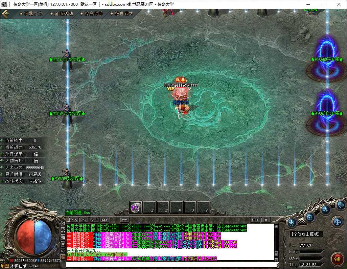
Task: Click the chat text input field
Action: (x=172, y=264)
